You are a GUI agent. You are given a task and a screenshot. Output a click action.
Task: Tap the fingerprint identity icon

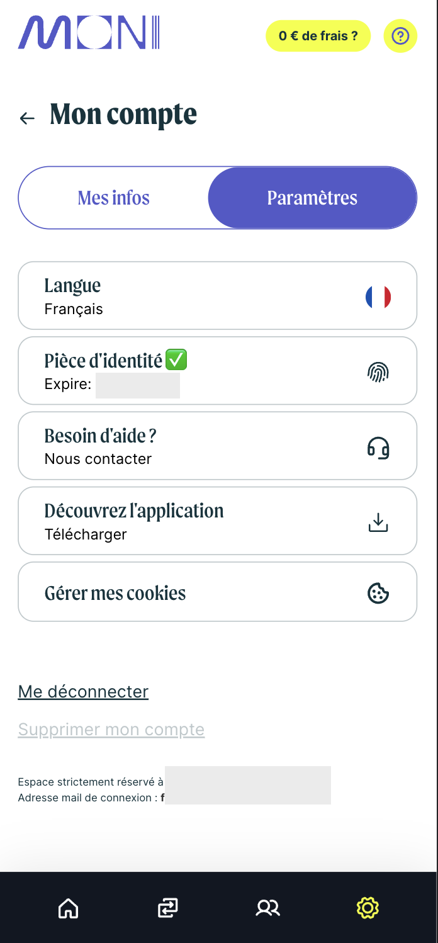pyautogui.click(x=378, y=372)
